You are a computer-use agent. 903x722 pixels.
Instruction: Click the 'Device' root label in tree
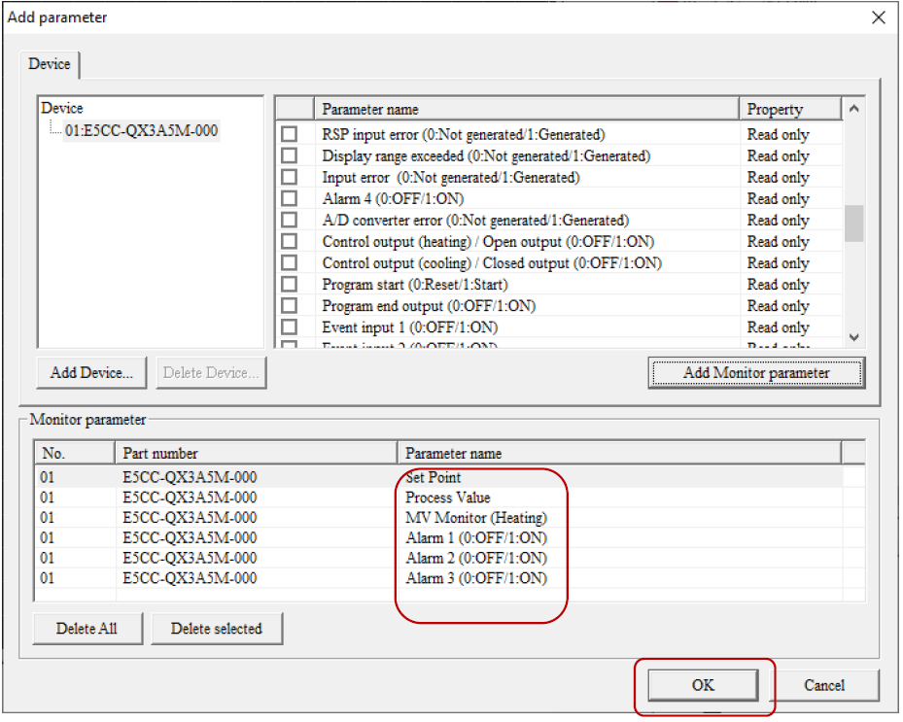click(x=61, y=108)
